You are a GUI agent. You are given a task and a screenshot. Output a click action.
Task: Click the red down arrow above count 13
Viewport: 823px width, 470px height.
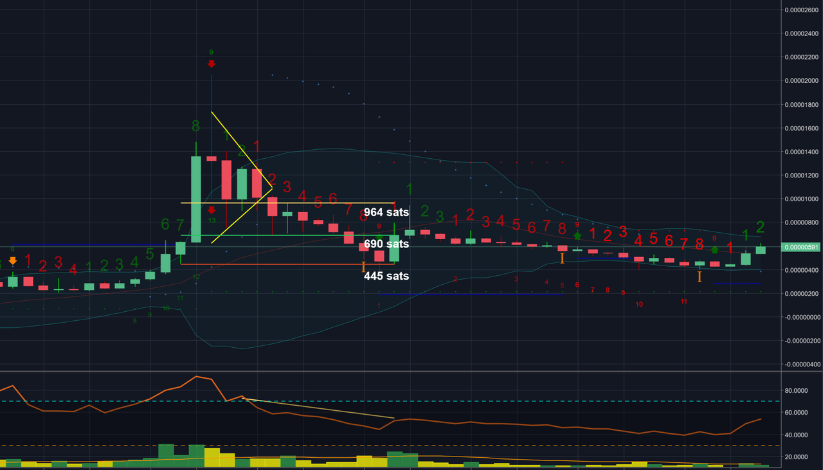pyautogui.click(x=211, y=210)
